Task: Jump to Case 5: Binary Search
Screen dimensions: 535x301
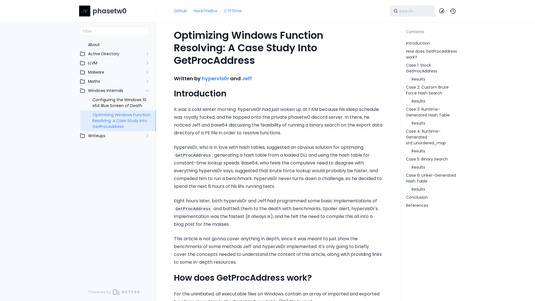Action: coord(427,159)
